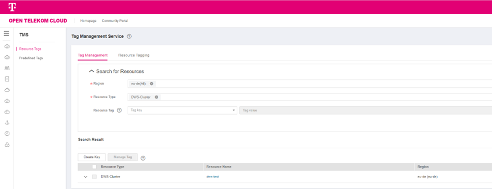The image size is (492, 189).
Task: Open Community Portal link
Action: tap(115, 21)
